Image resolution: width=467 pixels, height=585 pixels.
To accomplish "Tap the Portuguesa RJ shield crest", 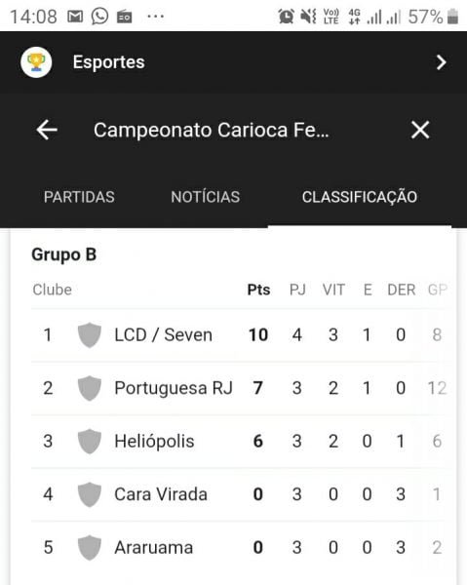I will tap(89, 388).
